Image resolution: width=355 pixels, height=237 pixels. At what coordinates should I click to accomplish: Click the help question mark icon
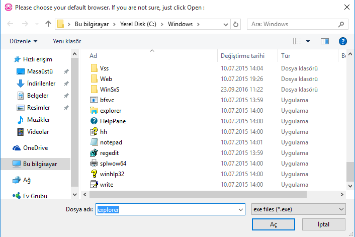point(343,41)
